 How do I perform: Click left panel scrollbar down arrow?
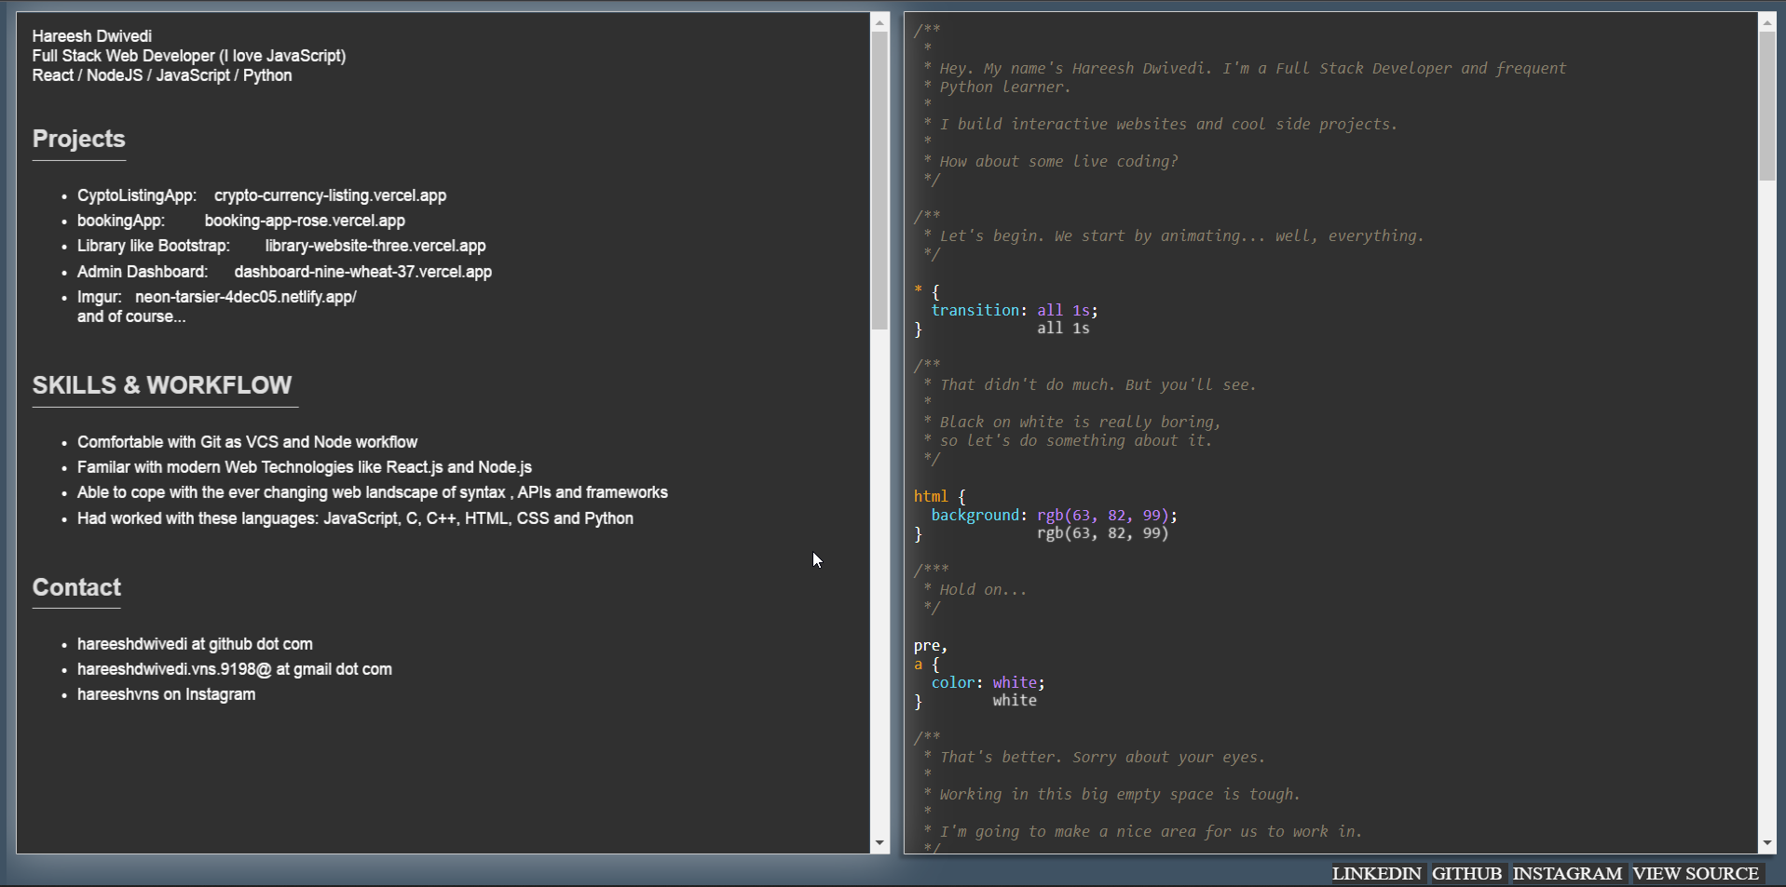click(879, 843)
